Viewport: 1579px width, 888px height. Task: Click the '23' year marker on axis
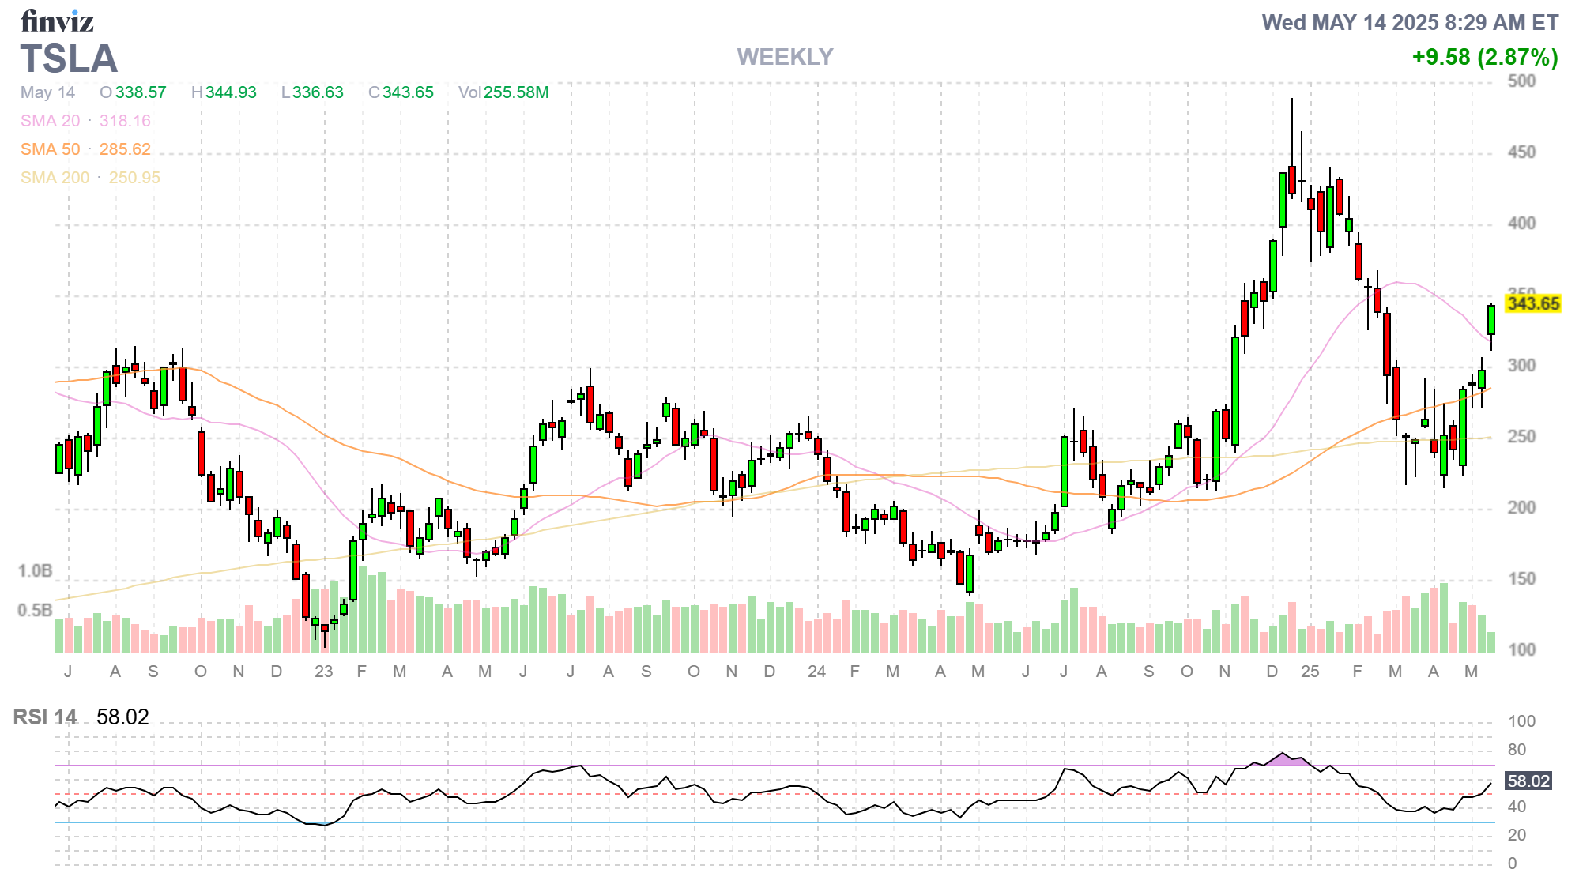click(323, 672)
